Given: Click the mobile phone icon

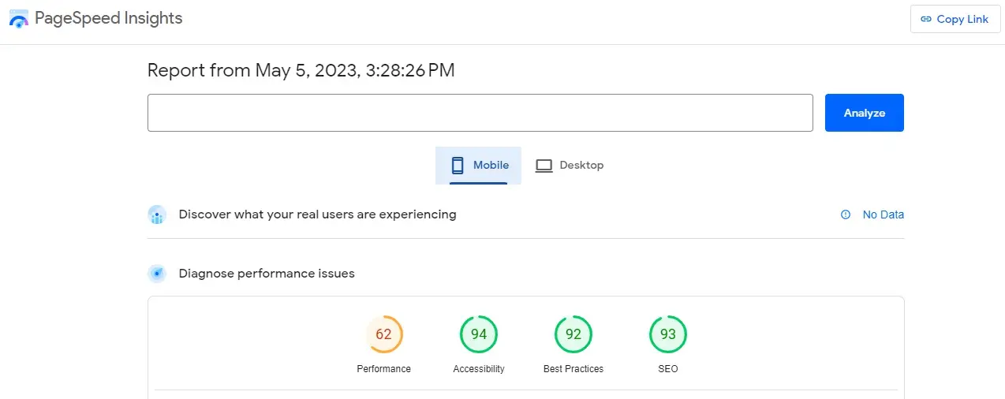Looking at the screenshot, I should (458, 166).
